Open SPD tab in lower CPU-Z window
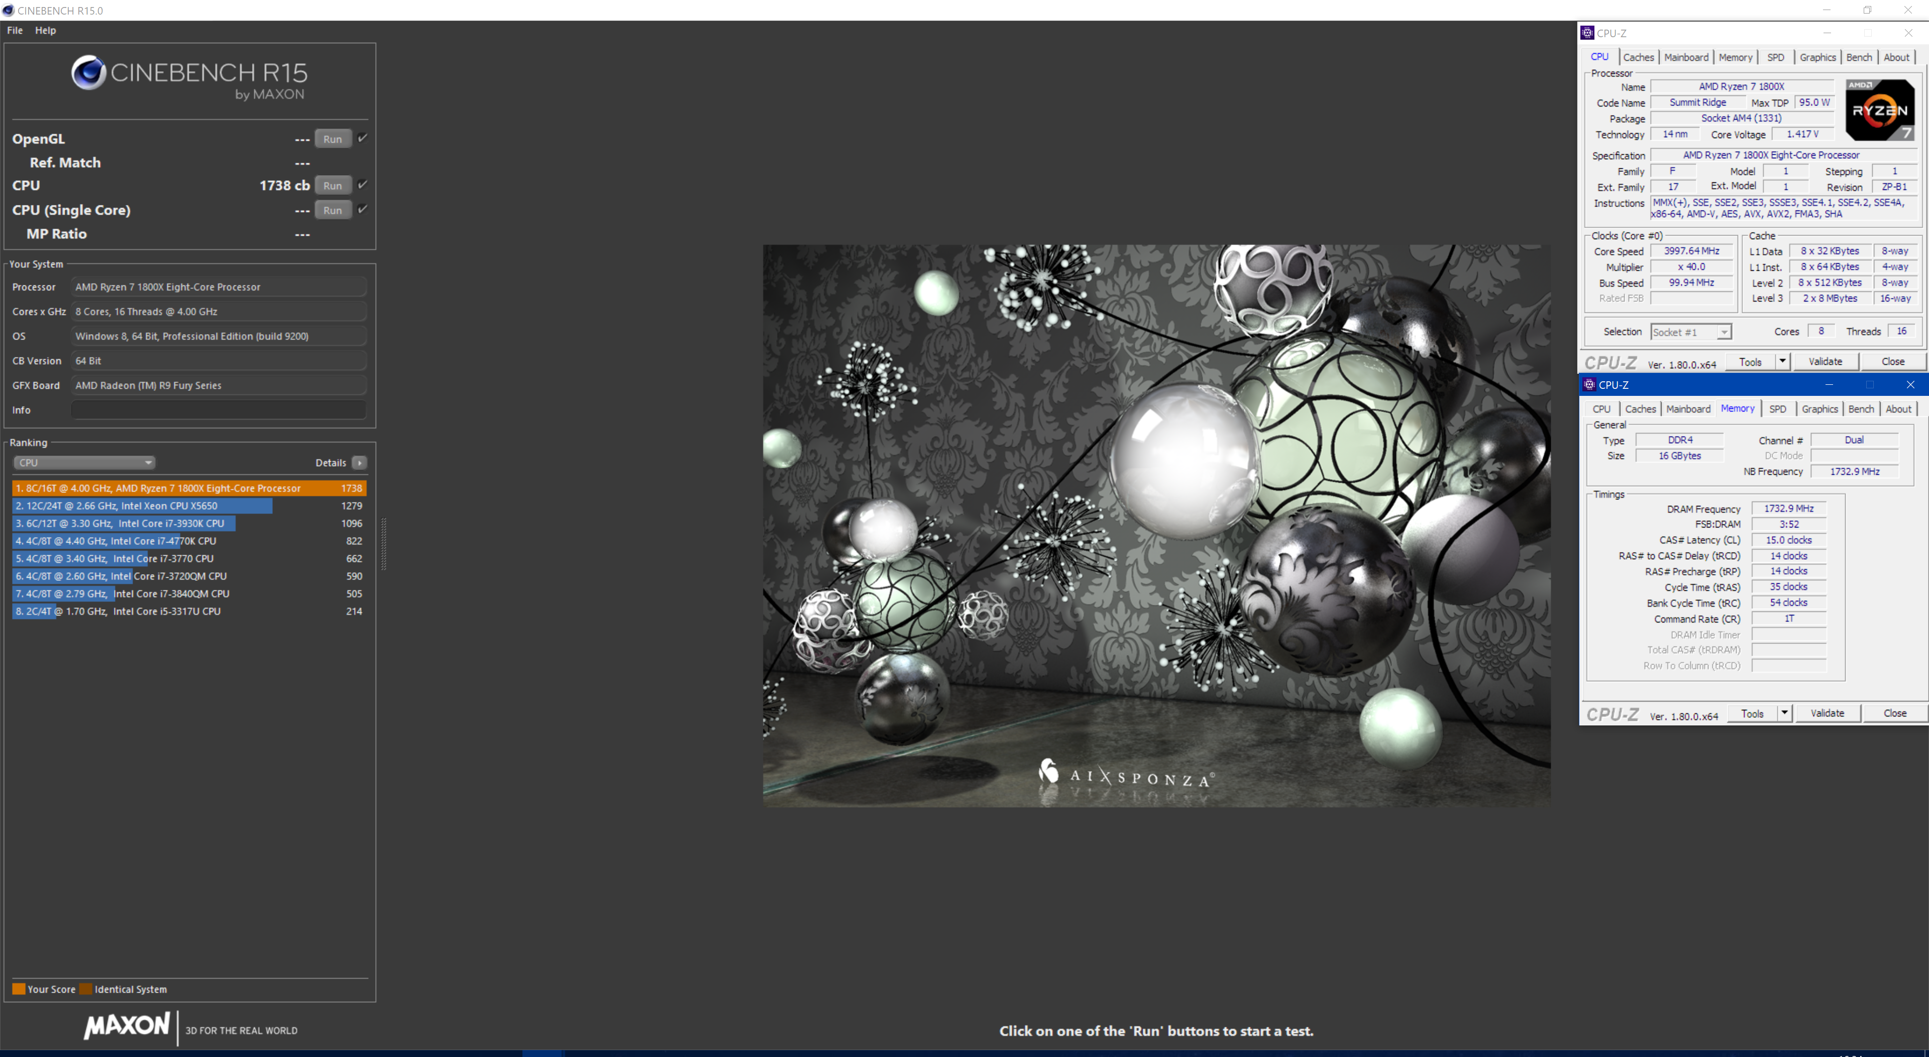The height and width of the screenshot is (1057, 1929). click(x=1778, y=409)
